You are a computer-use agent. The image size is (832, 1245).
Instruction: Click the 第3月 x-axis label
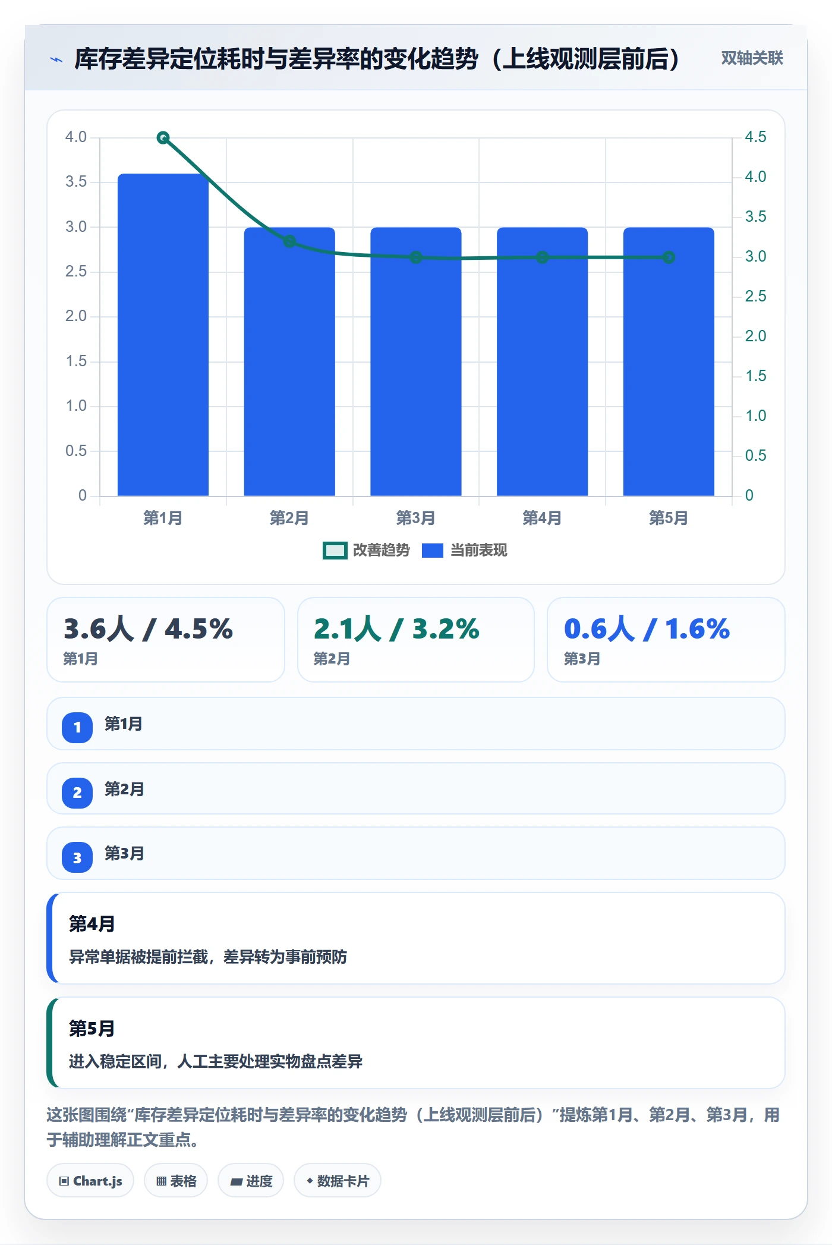416,518
